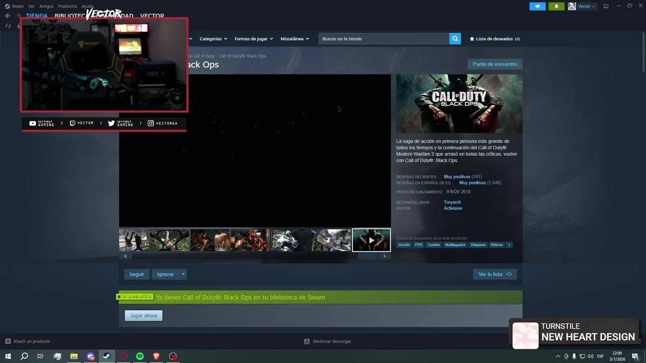Image resolution: width=646 pixels, height=363 pixels.
Task: Open the Treyarch developer link
Action: [452, 202]
